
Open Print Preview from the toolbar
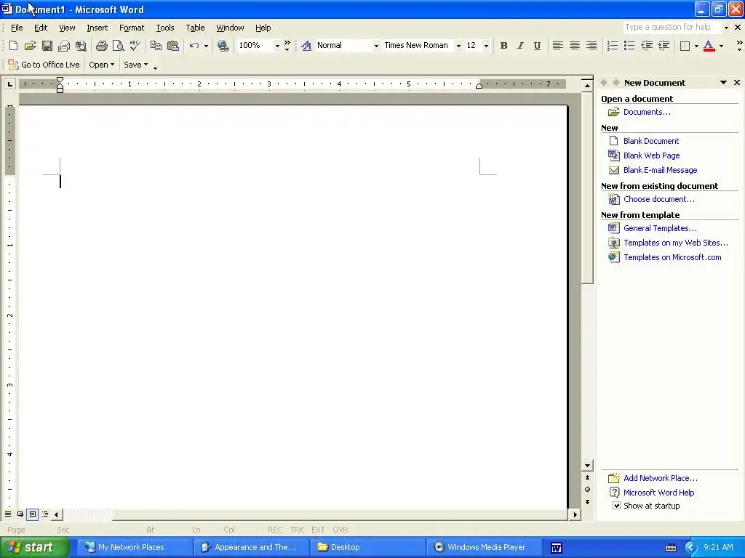point(118,46)
